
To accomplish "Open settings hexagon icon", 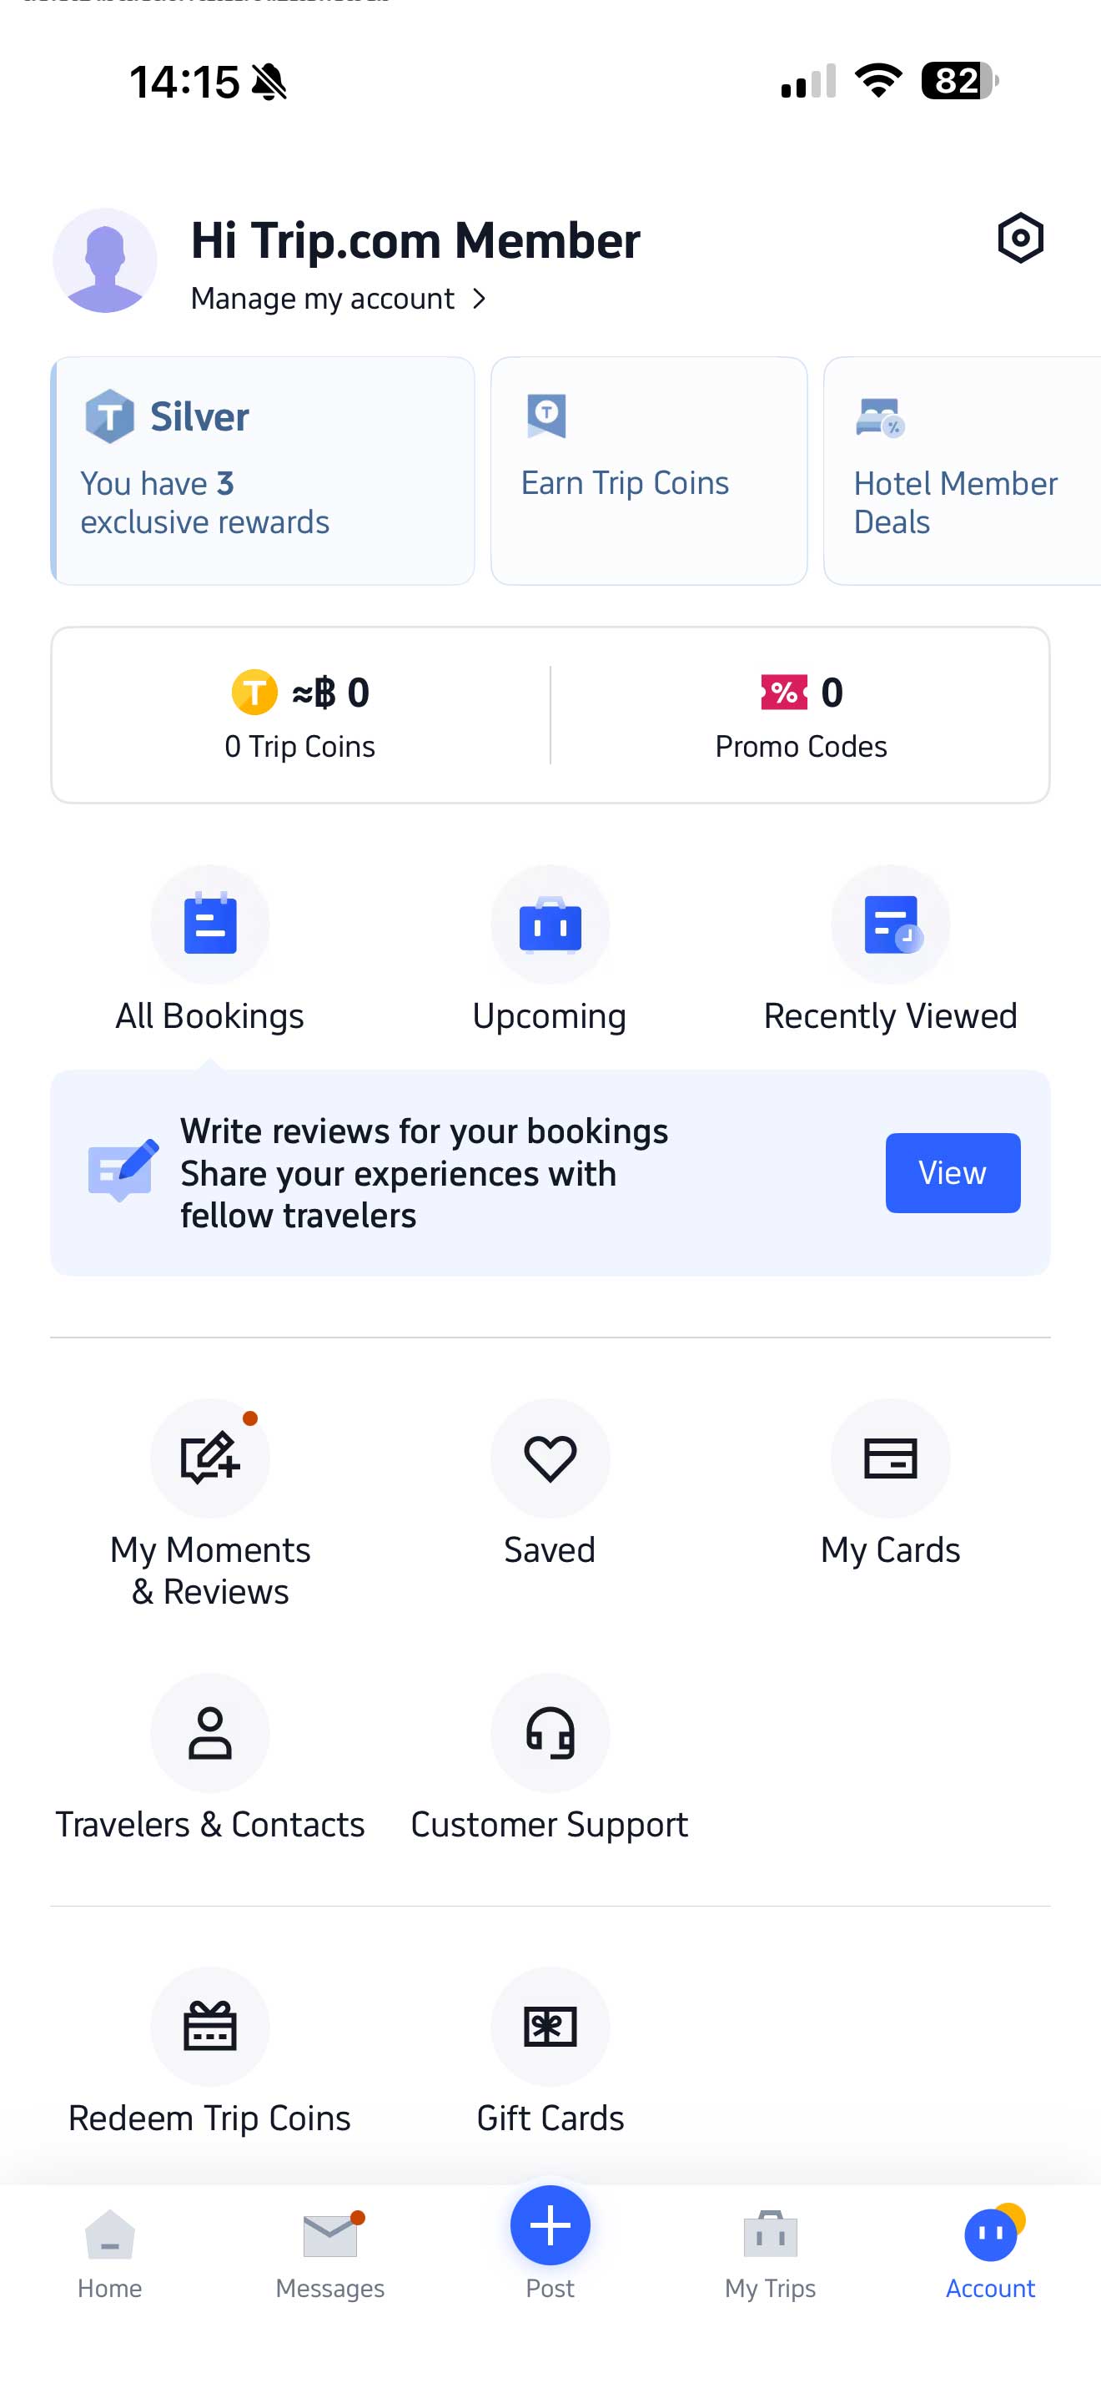I will pyautogui.click(x=1019, y=239).
